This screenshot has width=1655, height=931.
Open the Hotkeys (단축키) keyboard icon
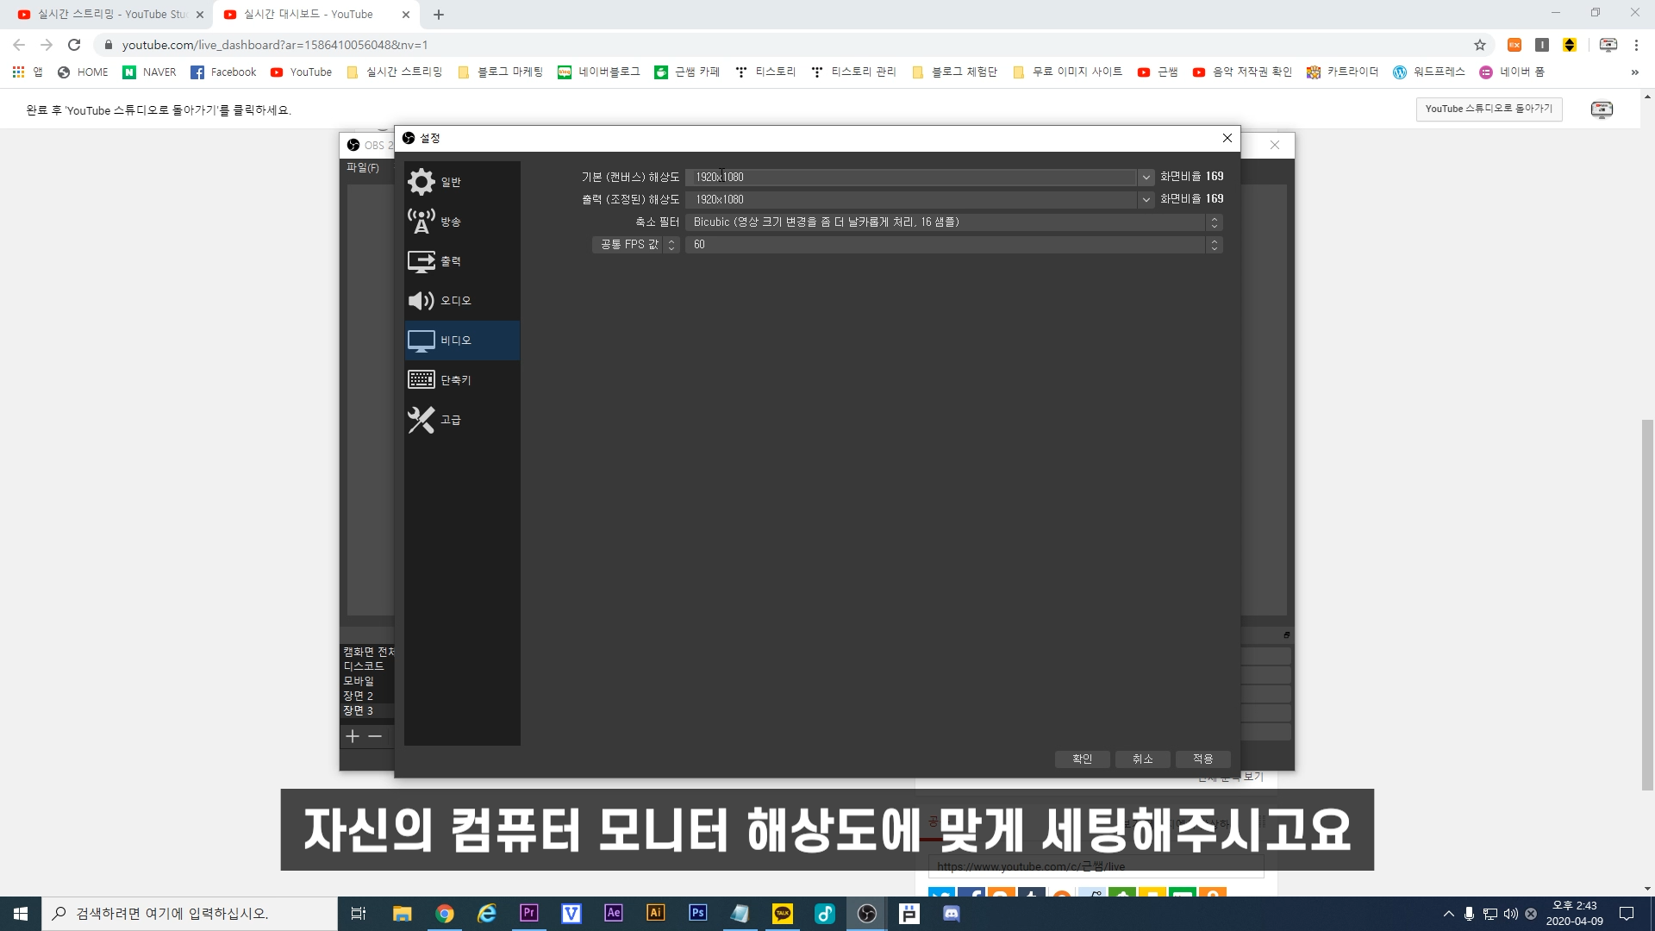click(422, 379)
